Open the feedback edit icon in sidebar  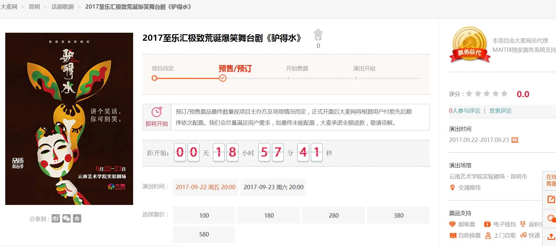click(551, 199)
